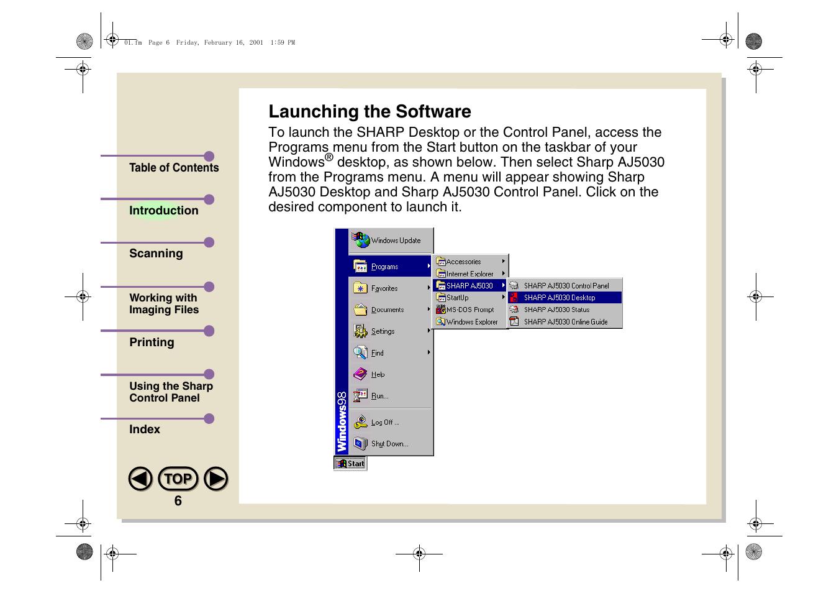Open the Table of Contents link
839x593 pixels.
pos(174,168)
